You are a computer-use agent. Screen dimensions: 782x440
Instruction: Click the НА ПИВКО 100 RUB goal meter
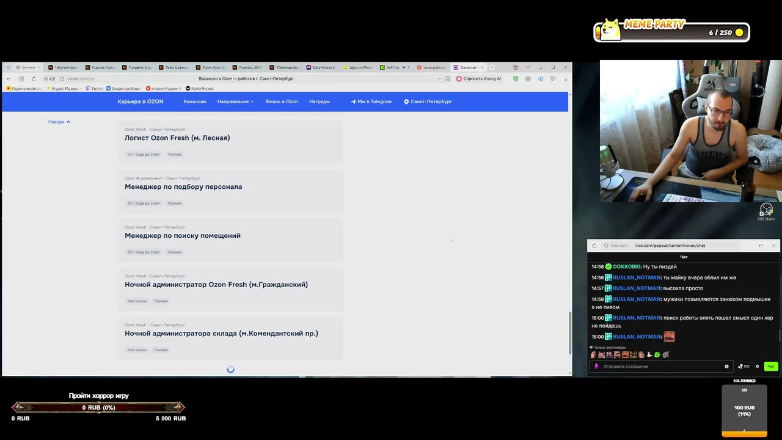(744, 411)
